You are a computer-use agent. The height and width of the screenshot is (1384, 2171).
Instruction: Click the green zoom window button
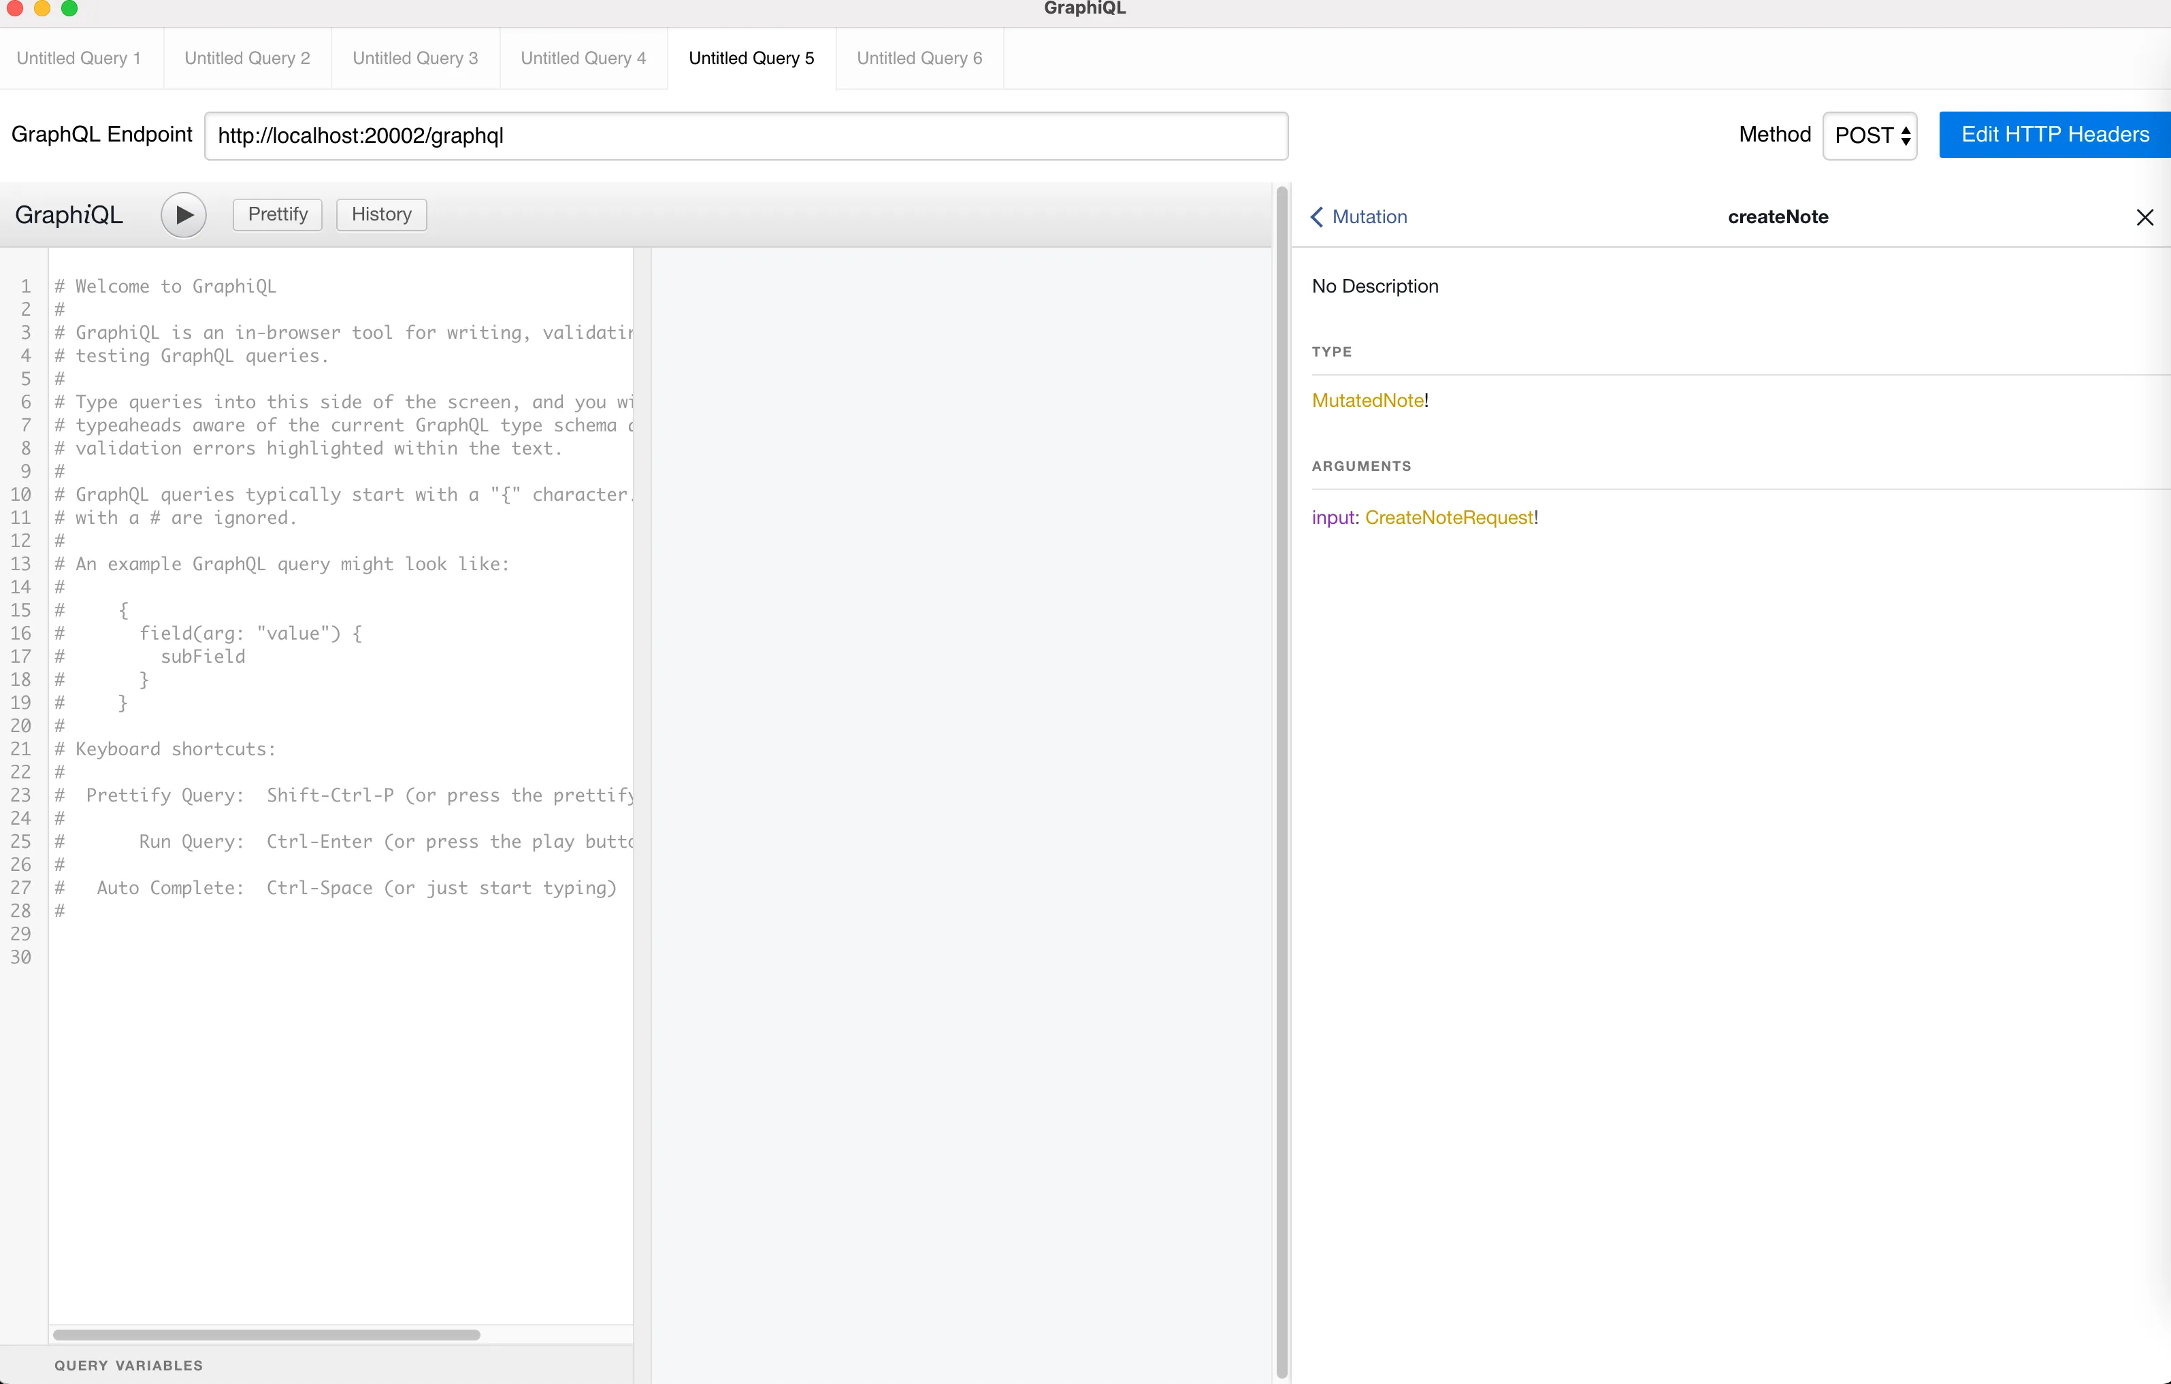click(69, 8)
